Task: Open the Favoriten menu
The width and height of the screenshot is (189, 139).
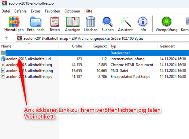Action: (x=52, y=11)
